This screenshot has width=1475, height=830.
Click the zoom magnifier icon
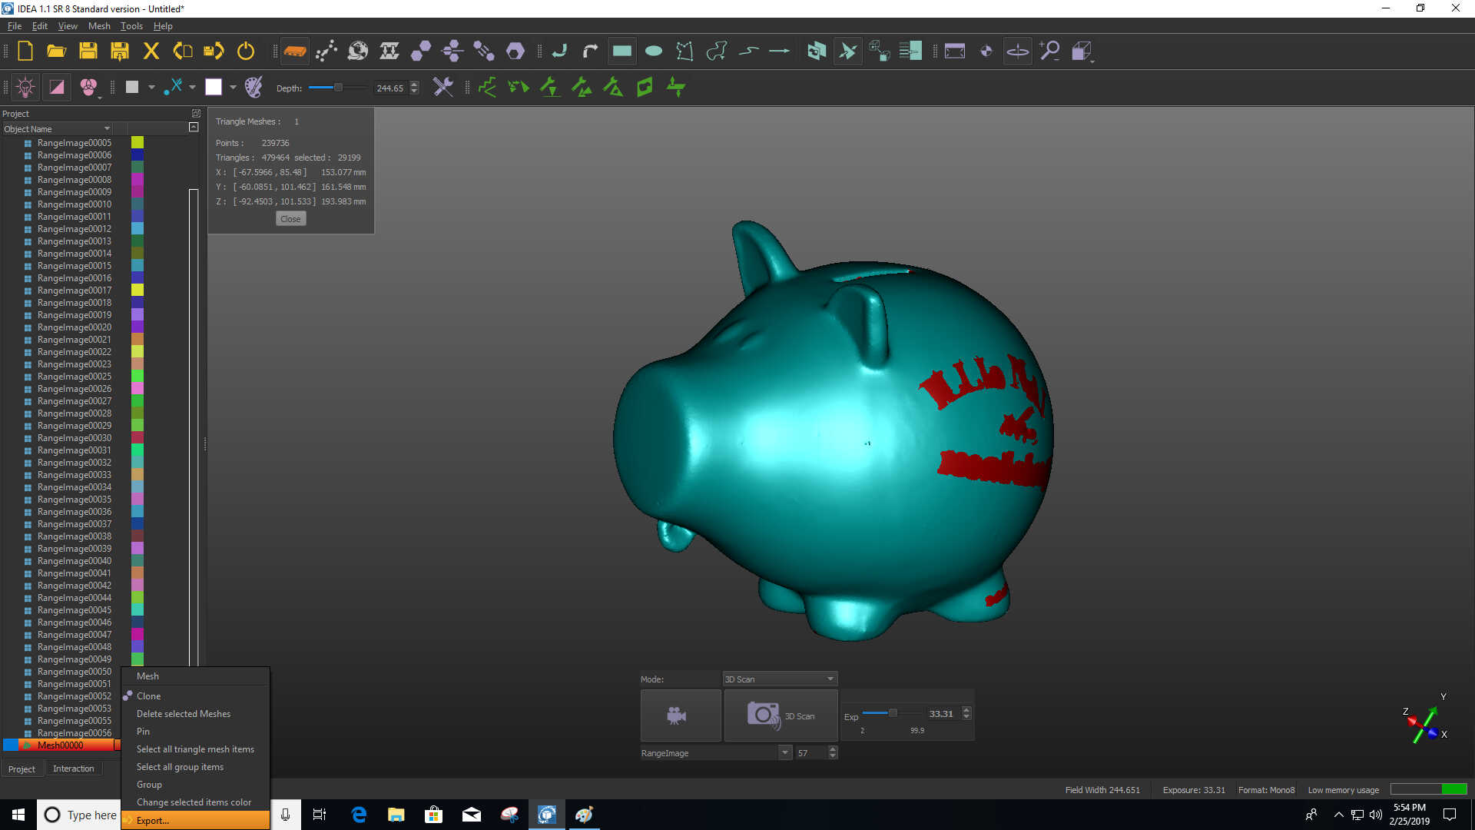click(1049, 51)
